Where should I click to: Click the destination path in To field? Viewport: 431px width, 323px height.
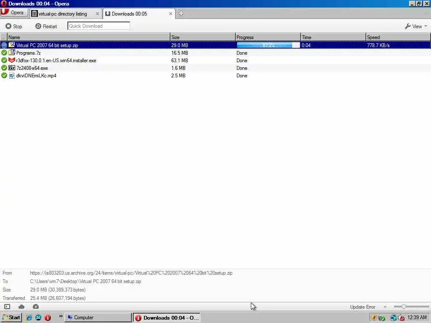[x=85, y=281]
